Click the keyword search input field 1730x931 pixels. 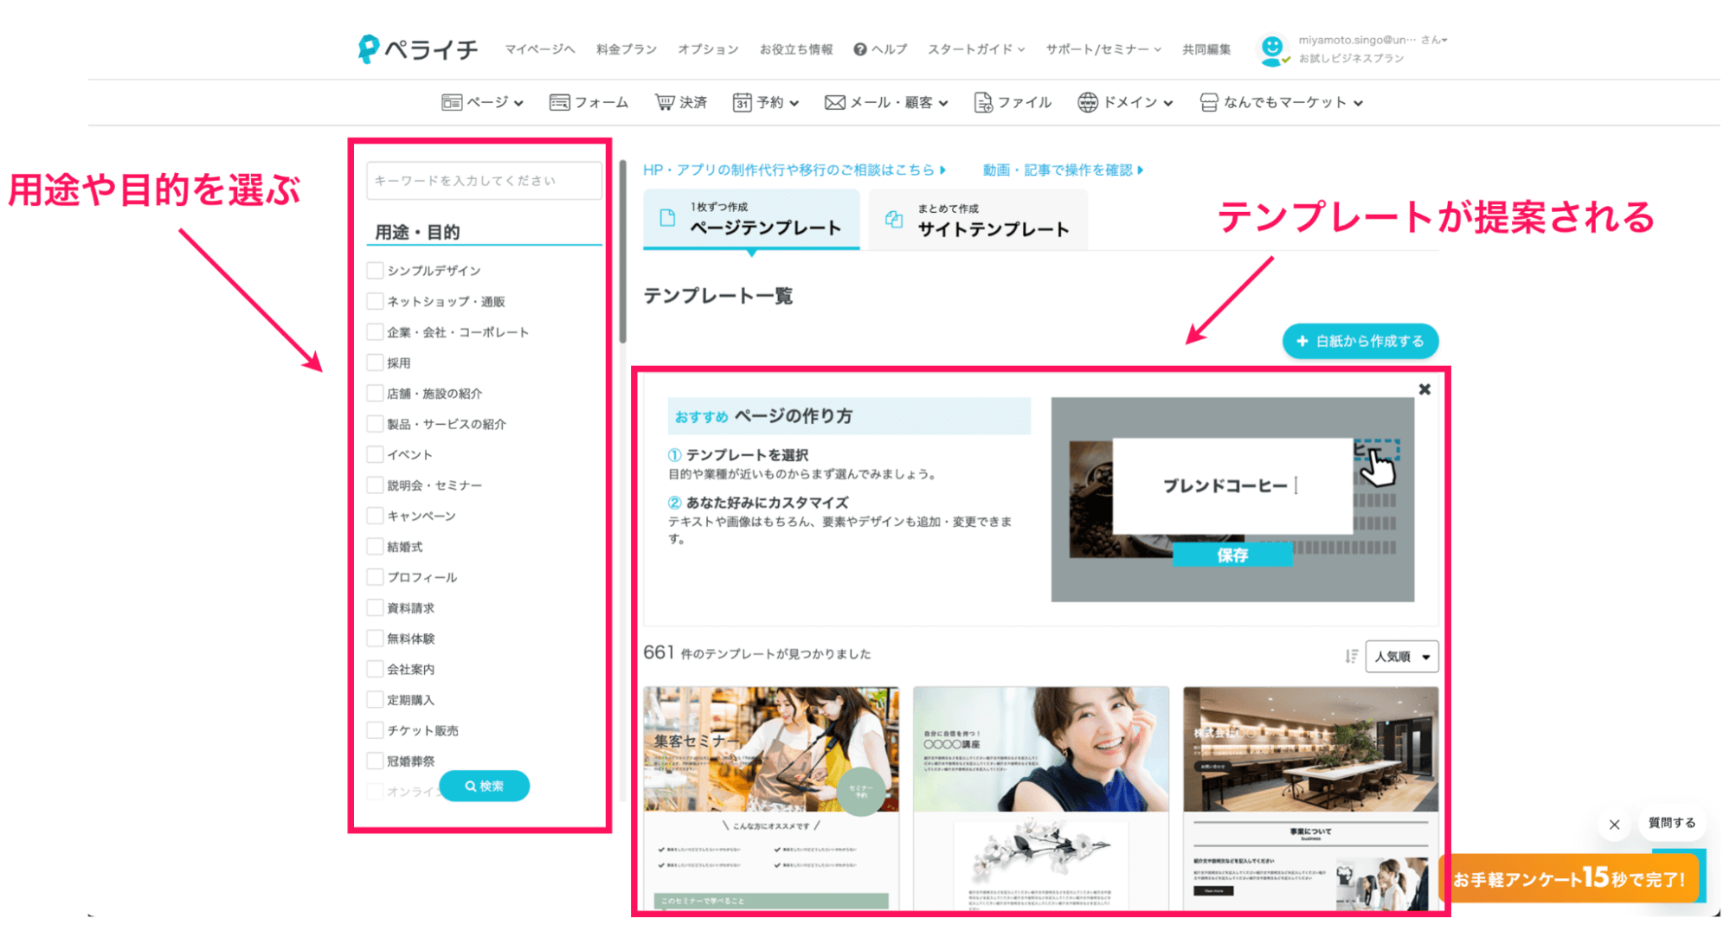pos(484,180)
